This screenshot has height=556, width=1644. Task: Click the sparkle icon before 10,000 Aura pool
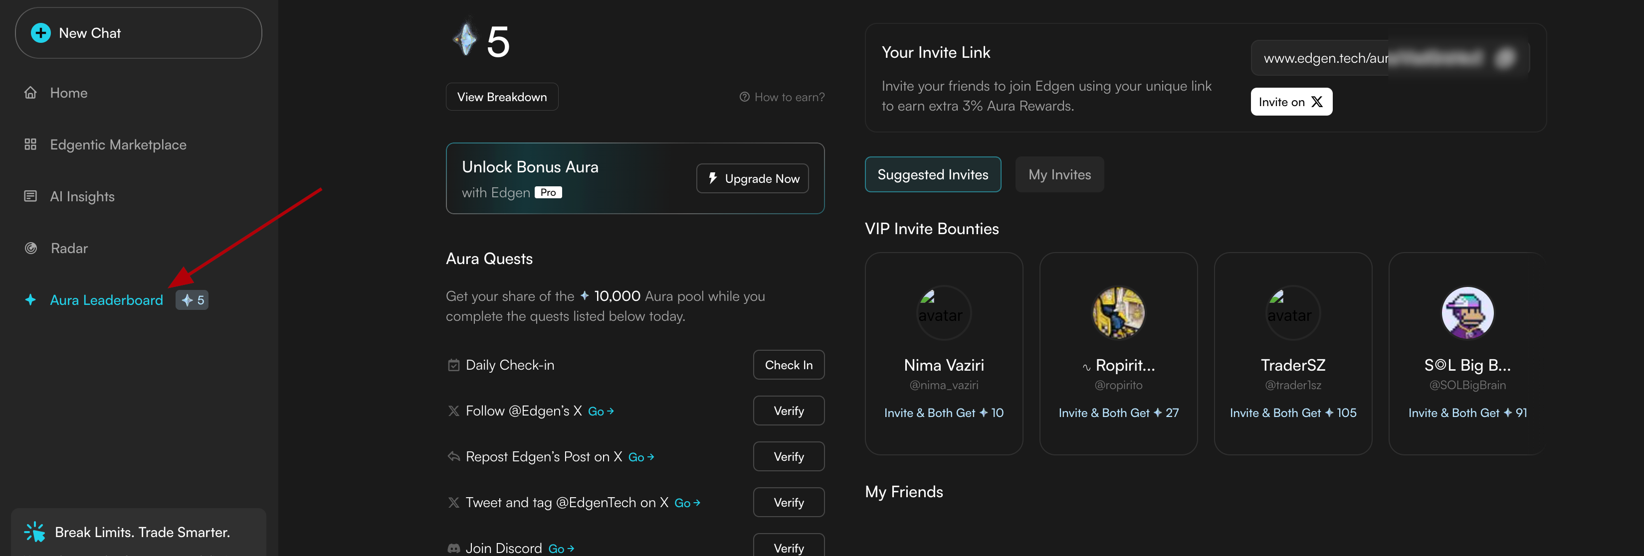pos(584,296)
